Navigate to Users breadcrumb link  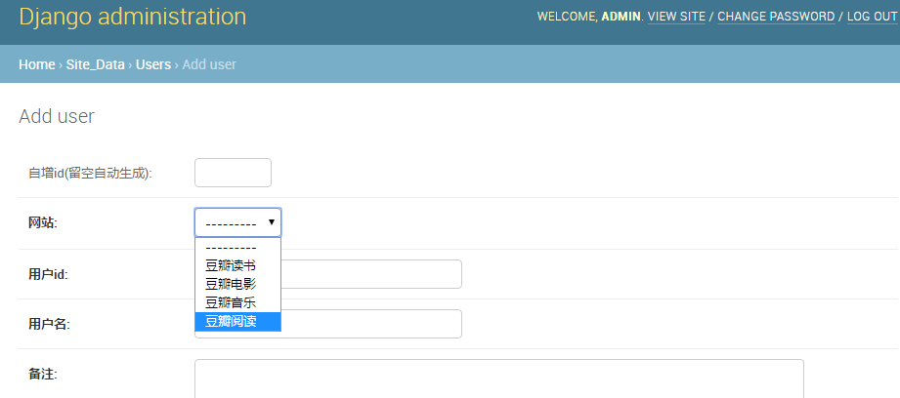[153, 64]
